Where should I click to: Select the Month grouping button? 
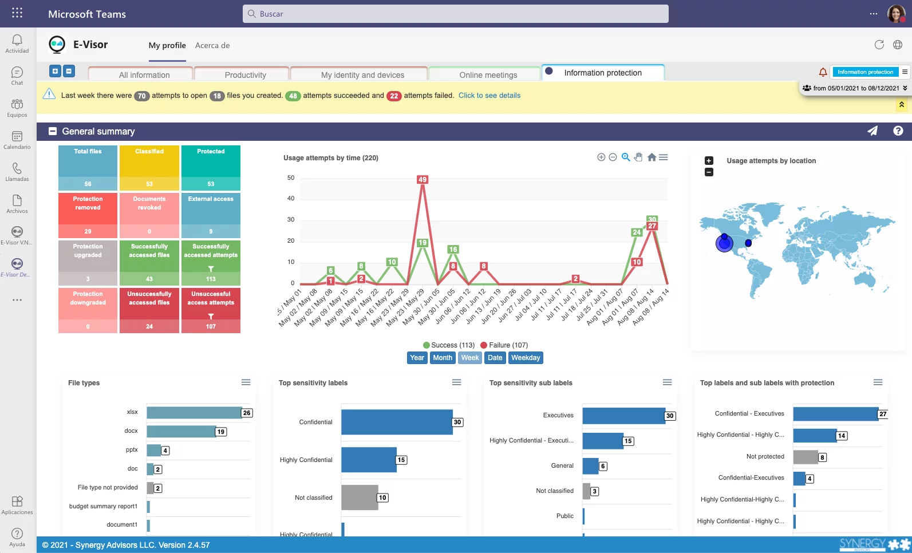pos(443,358)
